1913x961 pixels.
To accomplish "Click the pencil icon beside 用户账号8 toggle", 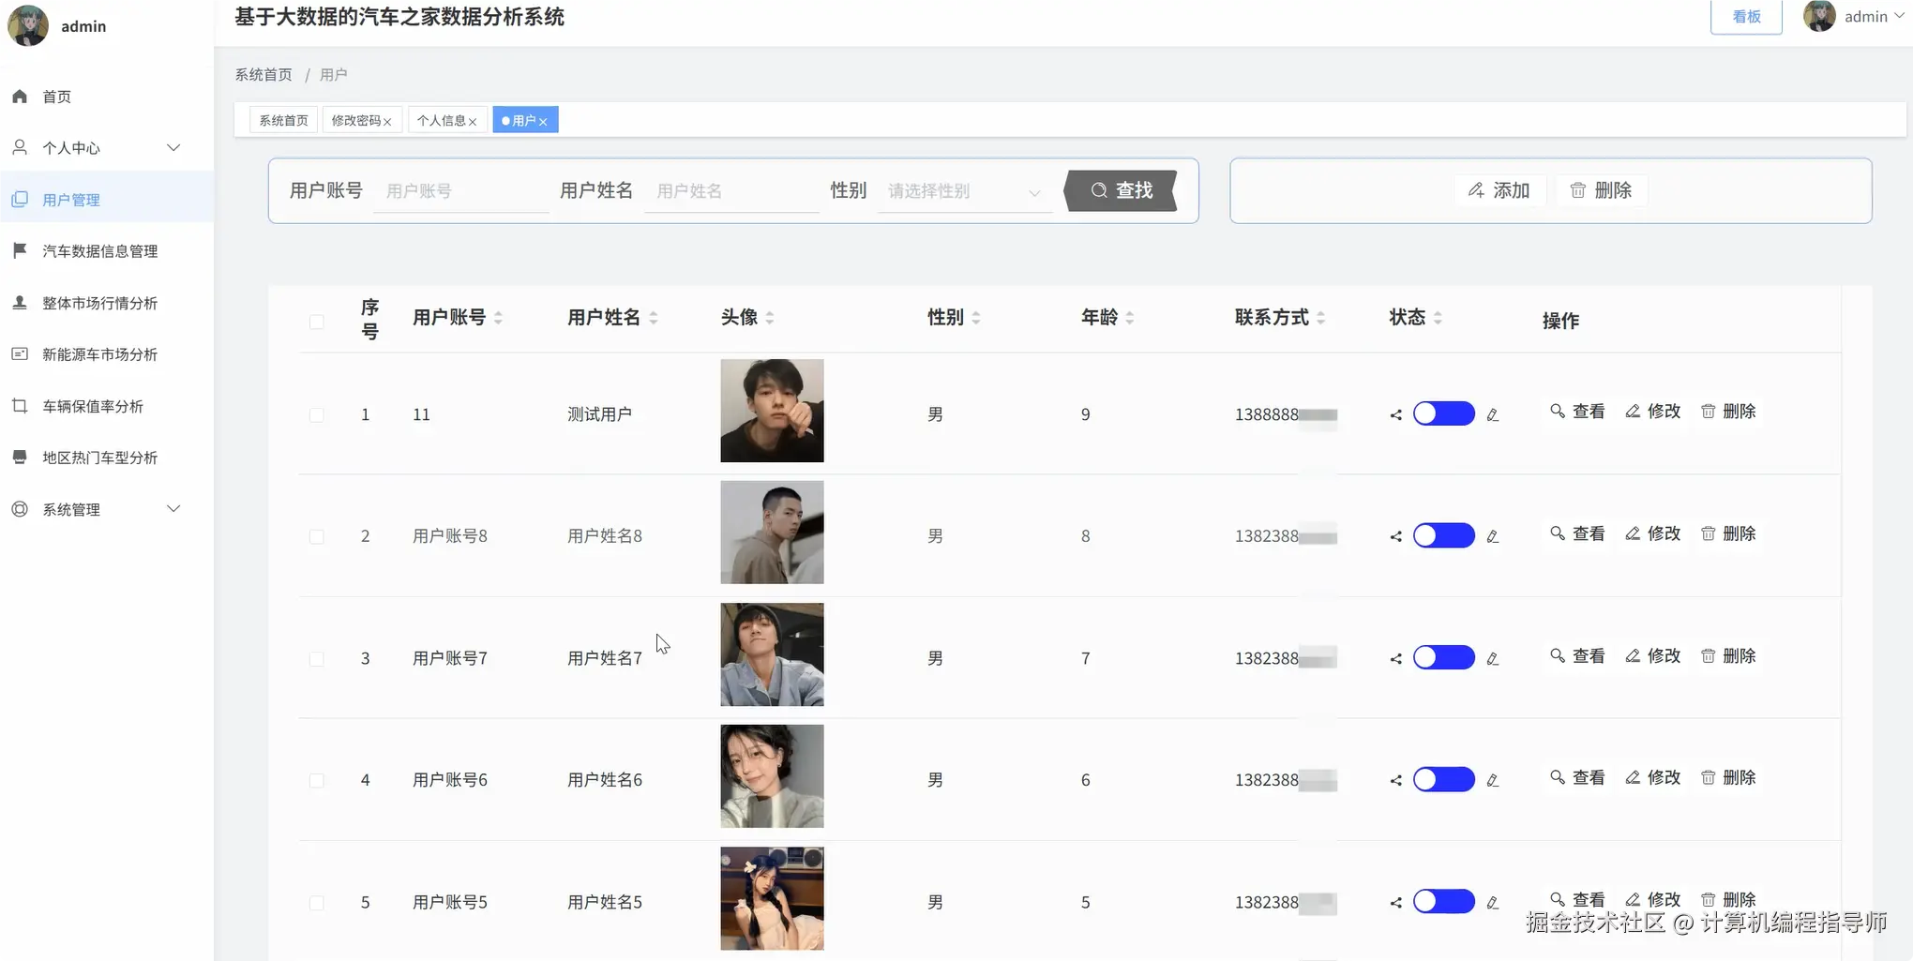I will tap(1493, 536).
